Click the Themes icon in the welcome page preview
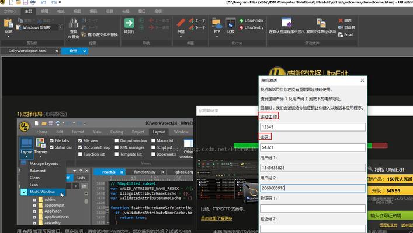Viewport: 413px width, 233px height. (40, 143)
